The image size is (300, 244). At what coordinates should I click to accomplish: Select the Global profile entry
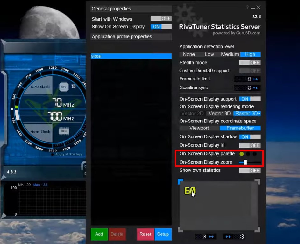pyautogui.click(x=131, y=56)
